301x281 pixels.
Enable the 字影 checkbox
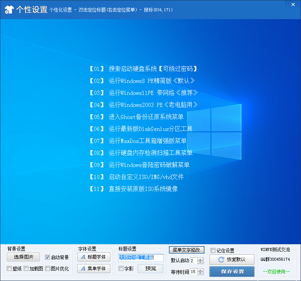[x=121, y=268]
